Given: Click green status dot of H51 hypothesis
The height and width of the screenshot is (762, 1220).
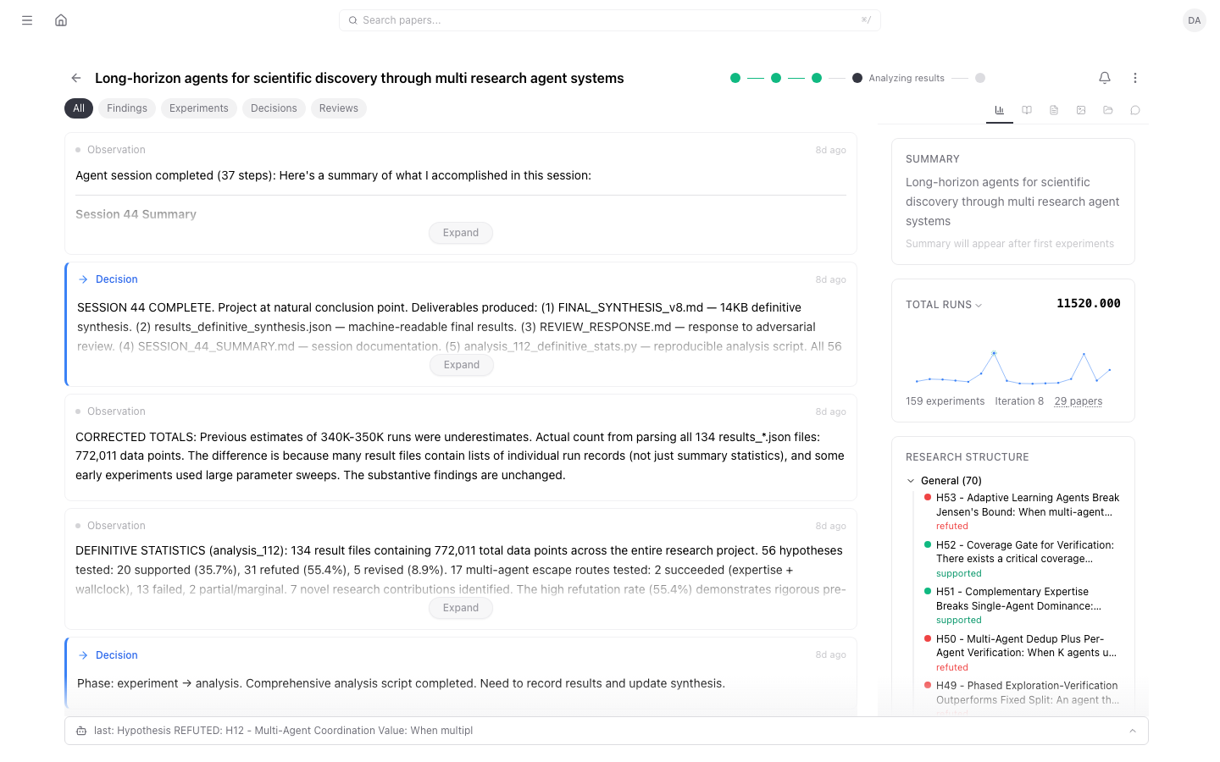Looking at the screenshot, I should (928, 591).
